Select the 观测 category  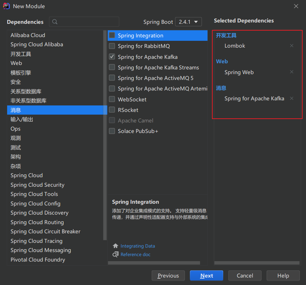(55, 138)
